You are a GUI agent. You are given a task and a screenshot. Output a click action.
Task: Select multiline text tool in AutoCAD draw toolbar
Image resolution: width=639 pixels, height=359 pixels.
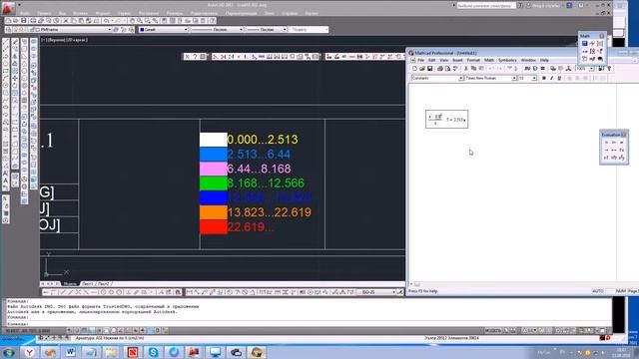coord(5,180)
